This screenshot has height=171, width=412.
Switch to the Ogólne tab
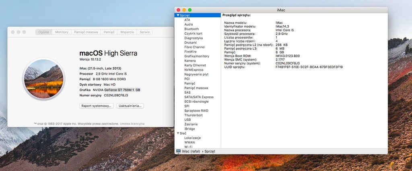(43, 32)
